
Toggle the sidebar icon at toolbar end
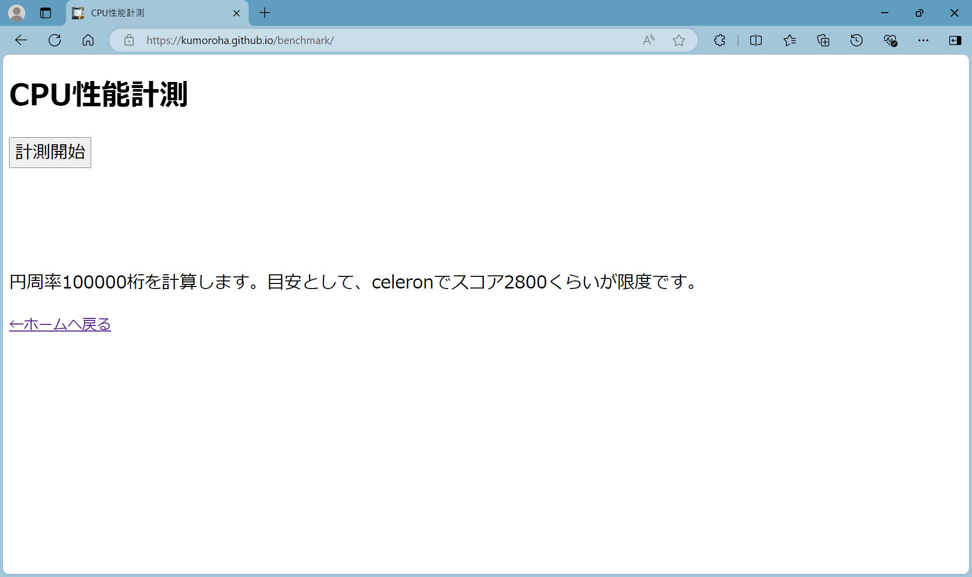tap(955, 40)
